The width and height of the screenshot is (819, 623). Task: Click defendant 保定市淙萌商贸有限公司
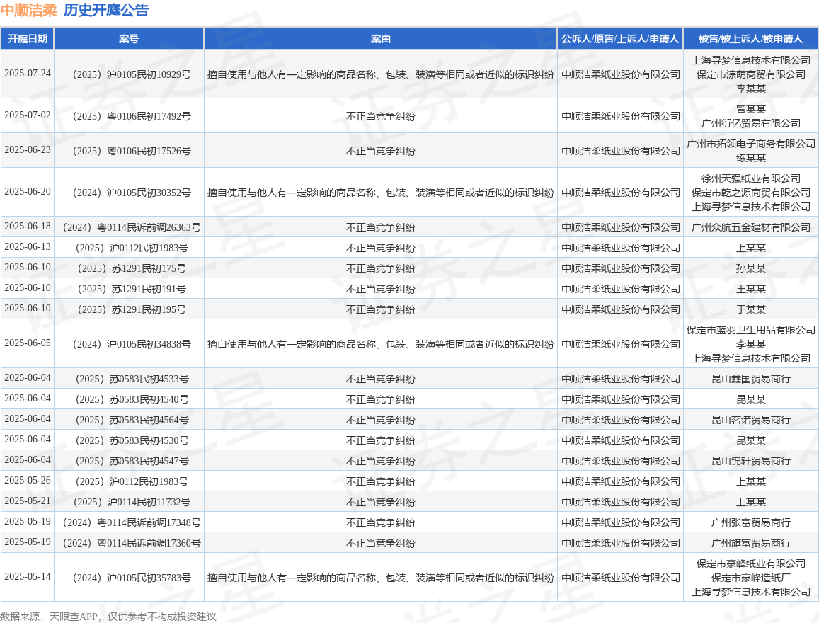(750, 74)
